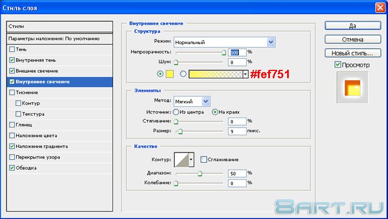Click the Стягивание value field
The height and width of the screenshot is (219, 388).
[x=237, y=121]
